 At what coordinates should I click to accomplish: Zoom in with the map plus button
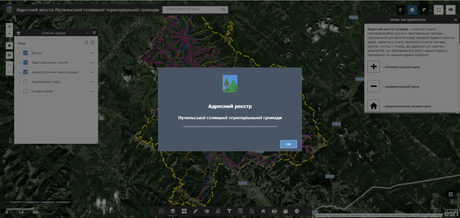coord(9,26)
